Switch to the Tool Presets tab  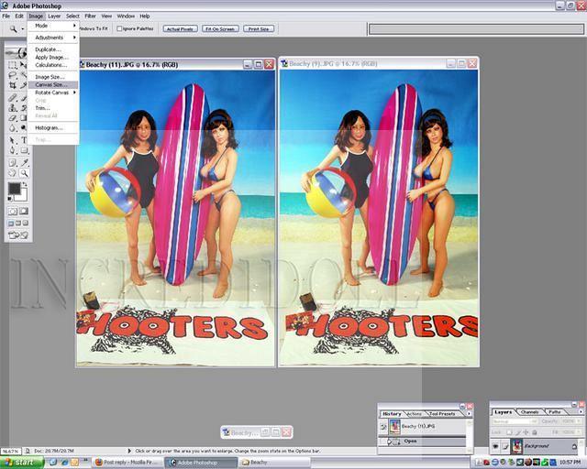click(x=442, y=414)
